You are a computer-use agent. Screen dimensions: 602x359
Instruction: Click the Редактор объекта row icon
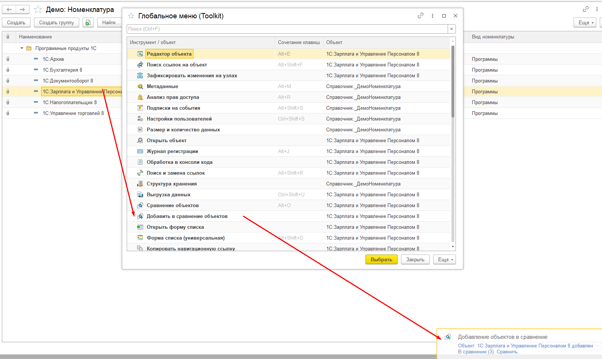tap(140, 54)
